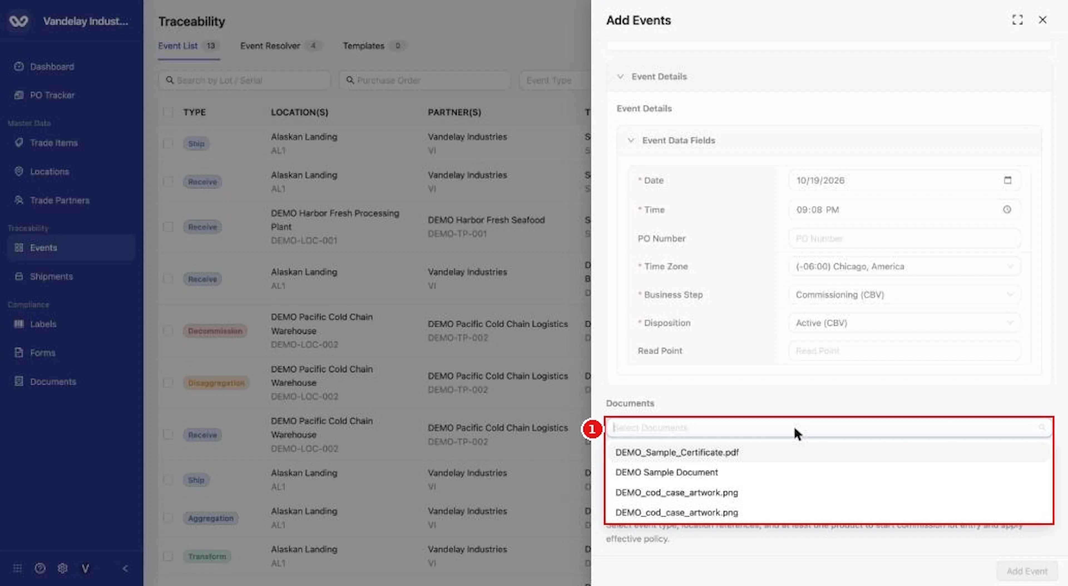Viewport: 1068px width, 586px height.
Task: Select the Event List tab
Action: [189, 46]
